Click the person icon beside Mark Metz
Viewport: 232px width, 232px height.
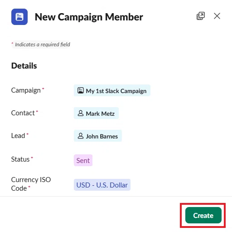81,113
